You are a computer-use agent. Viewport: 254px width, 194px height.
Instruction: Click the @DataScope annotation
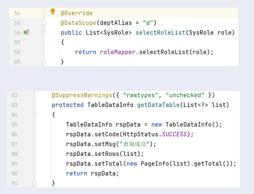pyautogui.click(x=78, y=23)
